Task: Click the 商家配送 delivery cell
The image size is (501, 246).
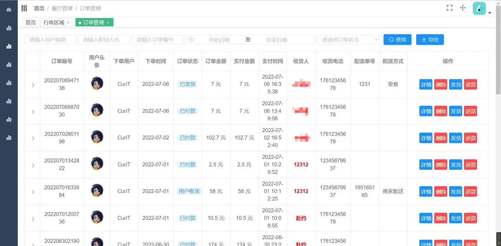Action: pyautogui.click(x=393, y=191)
